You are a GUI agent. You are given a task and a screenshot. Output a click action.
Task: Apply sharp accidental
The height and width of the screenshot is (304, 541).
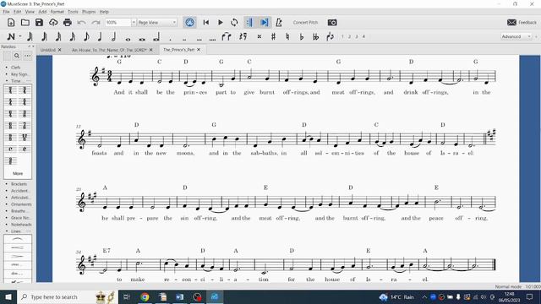(273, 36)
